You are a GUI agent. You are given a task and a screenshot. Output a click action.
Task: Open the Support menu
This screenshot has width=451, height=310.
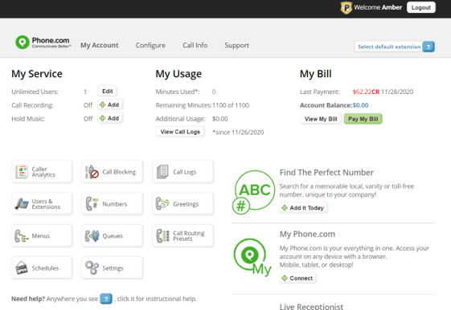[x=236, y=45]
